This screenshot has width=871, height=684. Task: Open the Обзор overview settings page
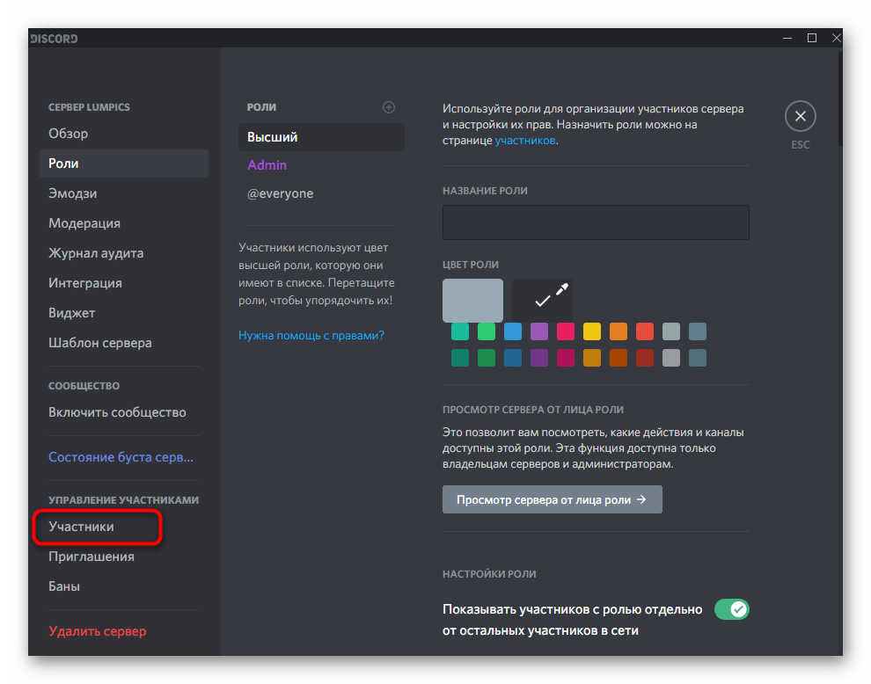(x=69, y=134)
